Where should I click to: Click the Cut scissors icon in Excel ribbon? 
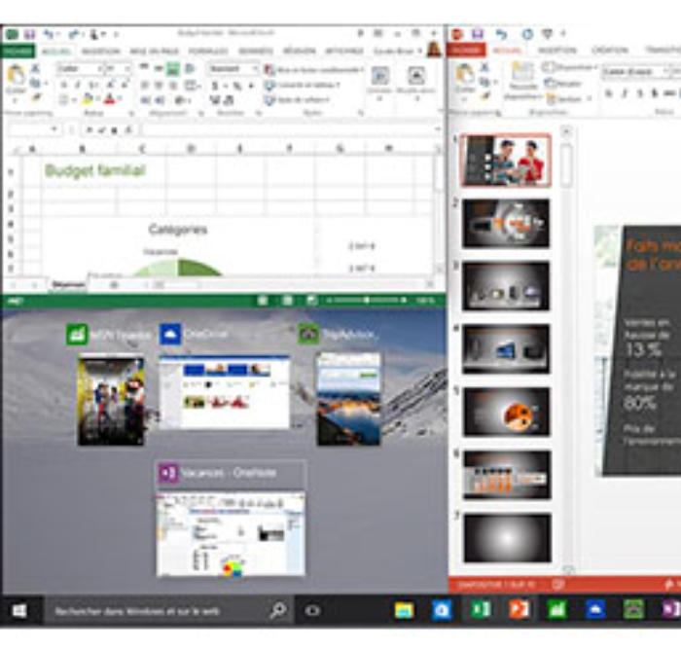(36, 68)
